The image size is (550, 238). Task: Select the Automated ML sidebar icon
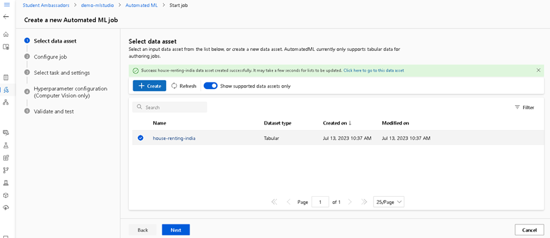pyautogui.click(x=6, y=90)
